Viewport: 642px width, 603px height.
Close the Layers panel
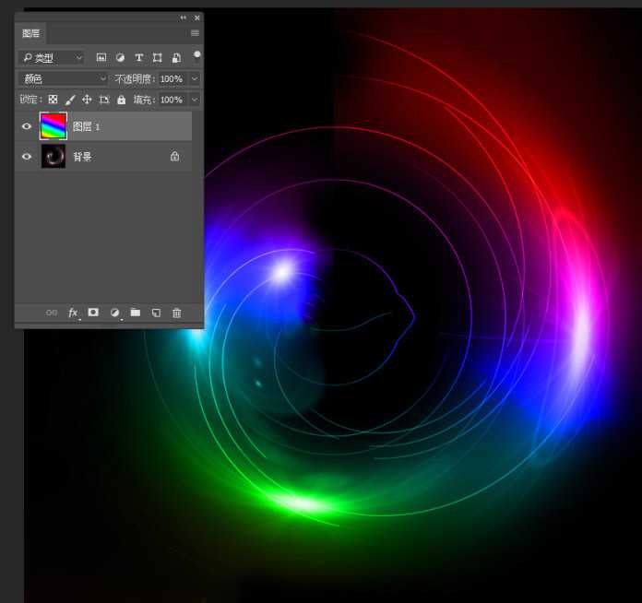pos(197,18)
